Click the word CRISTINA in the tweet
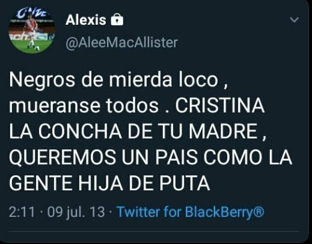Viewport: 312px width, 244px height. (x=220, y=105)
